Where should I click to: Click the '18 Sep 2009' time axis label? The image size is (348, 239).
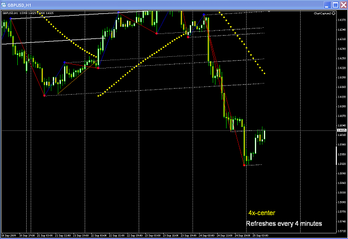pos(9,236)
